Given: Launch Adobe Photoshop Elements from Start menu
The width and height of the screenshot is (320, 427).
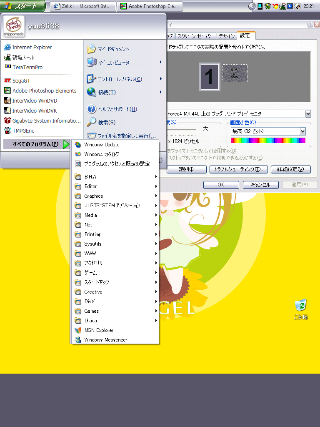Looking at the screenshot, I should point(44,90).
